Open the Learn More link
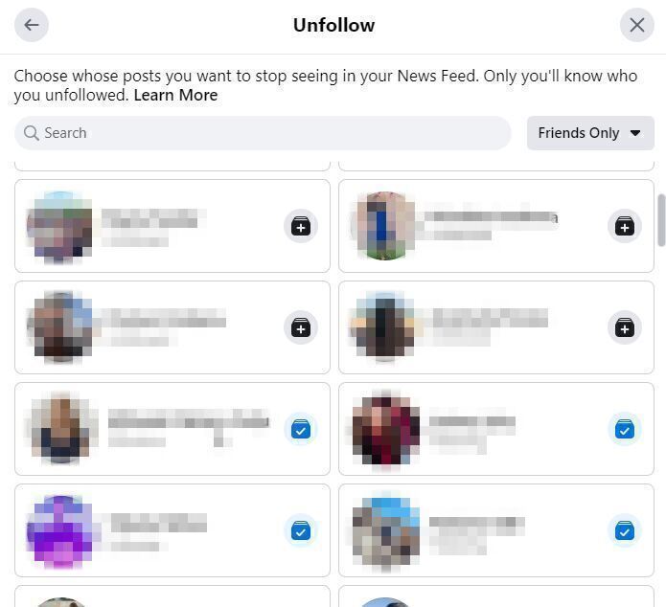This screenshot has height=607, width=666. coord(175,95)
